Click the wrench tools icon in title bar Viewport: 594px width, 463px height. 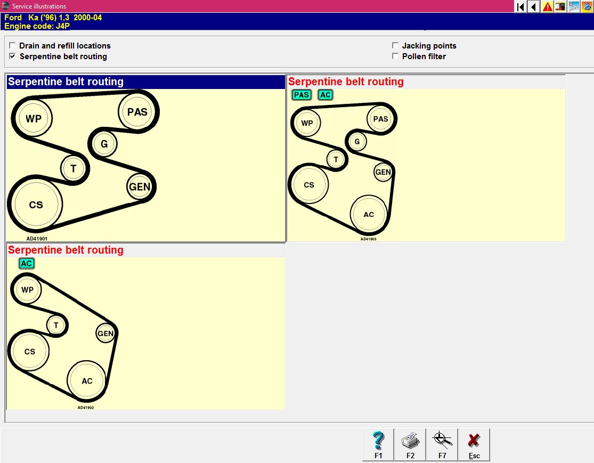click(x=574, y=6)
